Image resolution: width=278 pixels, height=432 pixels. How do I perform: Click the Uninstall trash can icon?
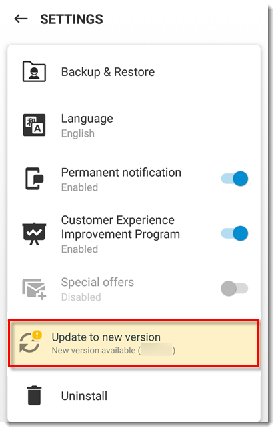(34, 395)
